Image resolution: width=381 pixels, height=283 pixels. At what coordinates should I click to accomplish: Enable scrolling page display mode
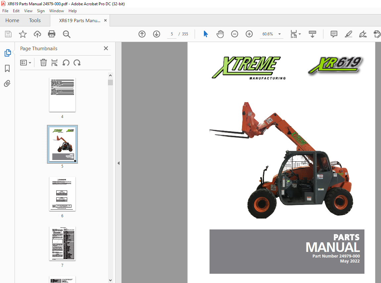click(312, 34)
